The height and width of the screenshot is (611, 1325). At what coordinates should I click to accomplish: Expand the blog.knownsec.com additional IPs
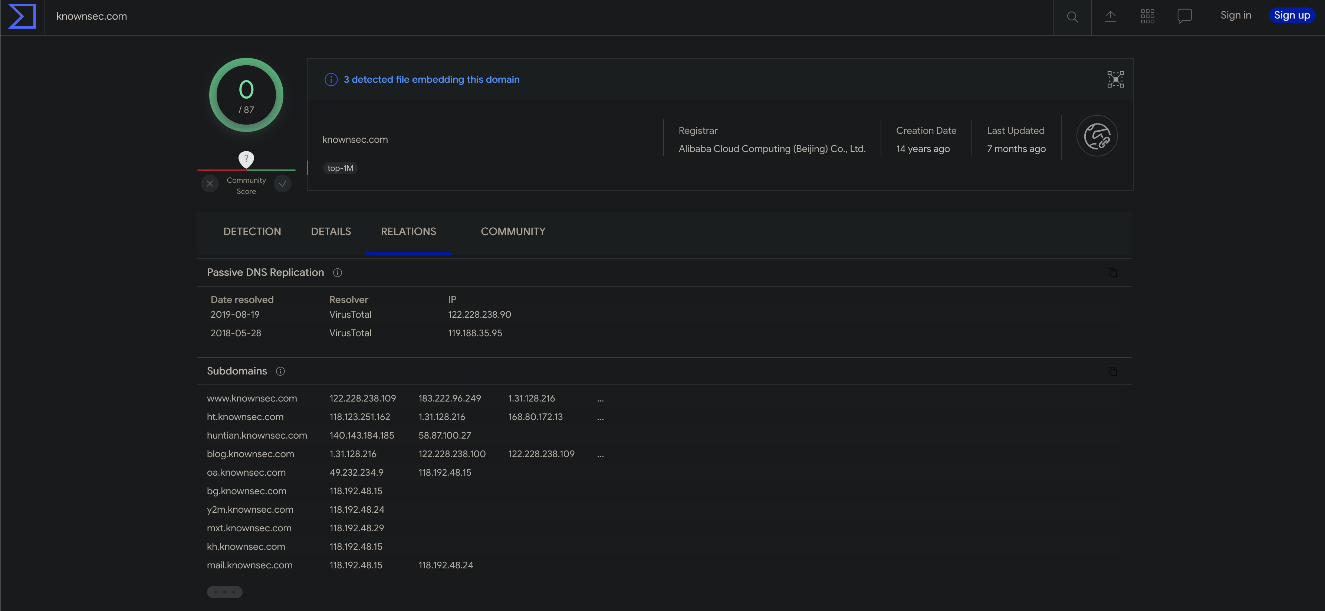pyautogui.click(x=601, y=454)
